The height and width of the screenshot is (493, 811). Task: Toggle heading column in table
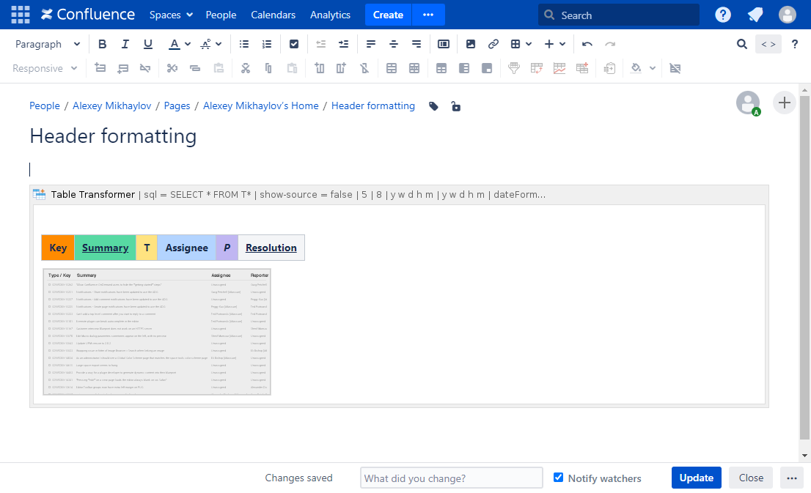(464, 68)
